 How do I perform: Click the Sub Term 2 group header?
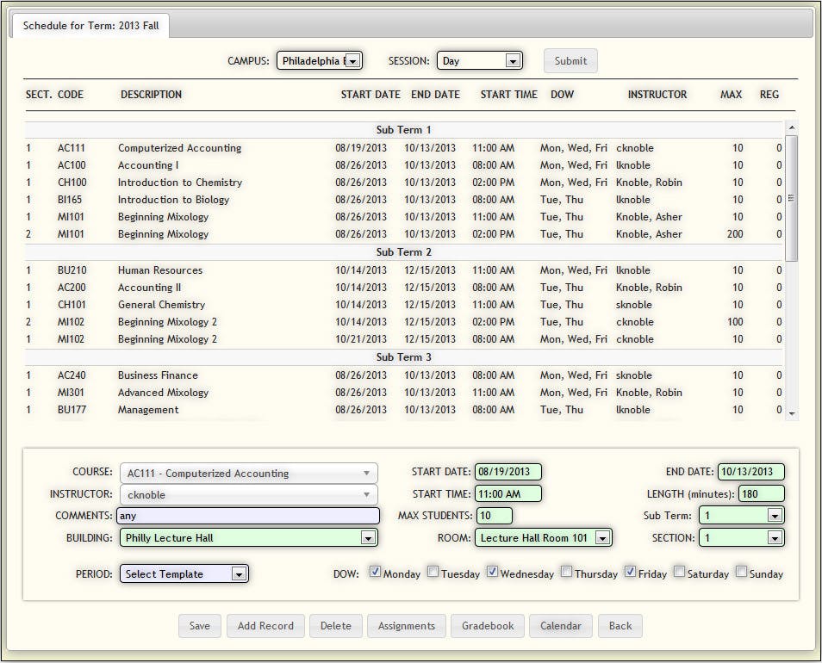(x=403, y=252)
